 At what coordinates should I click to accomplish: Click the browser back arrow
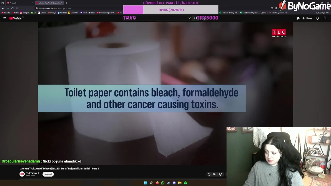(3, 8)
